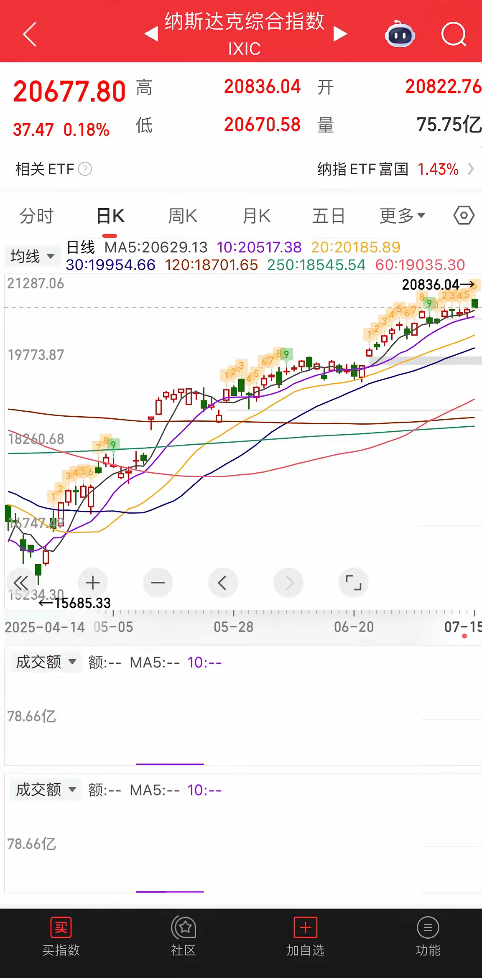The height and width of the screenshot is (978, 482).
Task: Tap green 250:18545.54 MA legend
Action: 316,265
